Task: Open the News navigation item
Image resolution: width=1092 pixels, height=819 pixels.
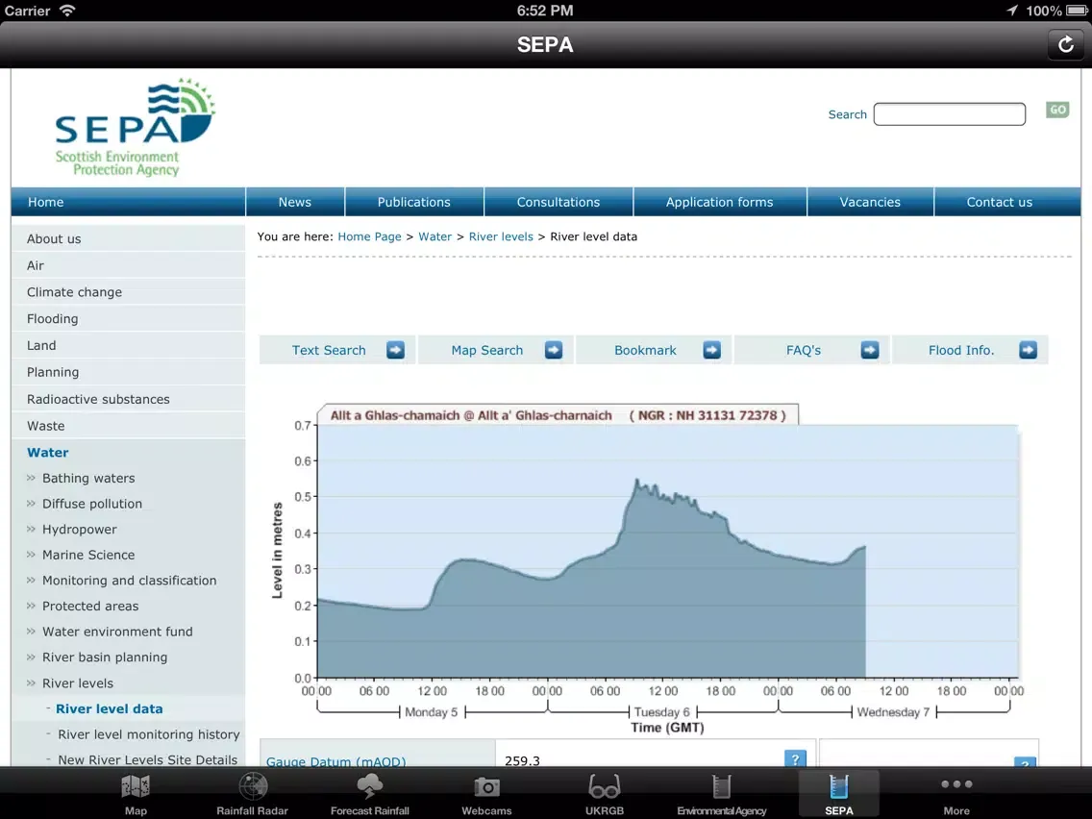Action: pos(294,202)
